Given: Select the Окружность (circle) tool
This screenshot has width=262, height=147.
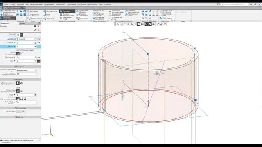Looking at the screenshot, I should click(33, 15).
